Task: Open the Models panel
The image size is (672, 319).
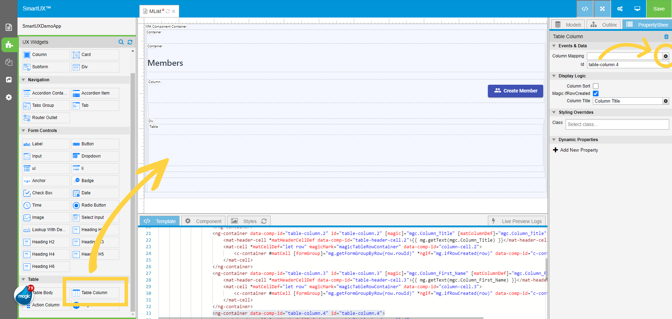Action: tap(567, 25)
